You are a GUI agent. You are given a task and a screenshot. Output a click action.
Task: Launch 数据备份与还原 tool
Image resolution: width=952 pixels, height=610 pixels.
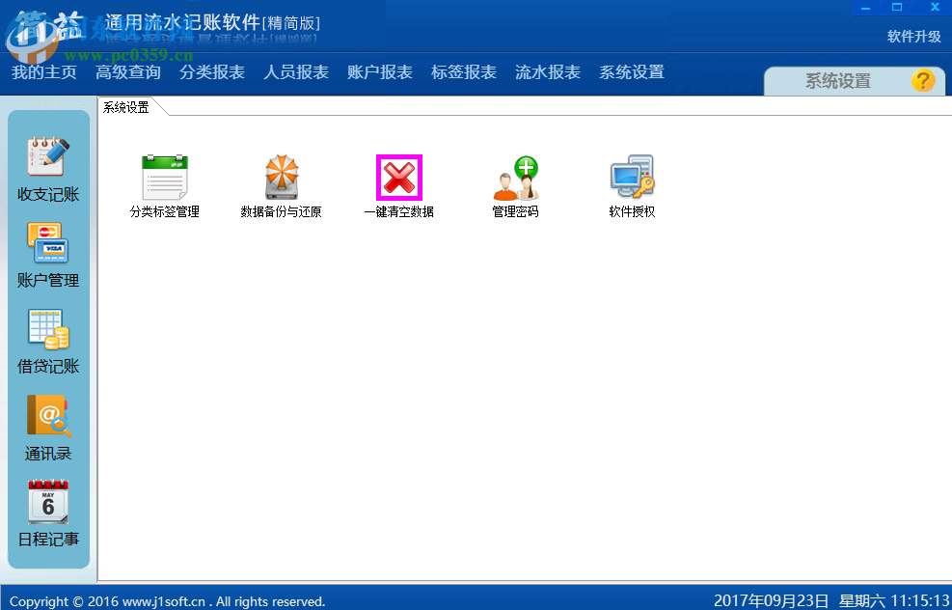coord(281,186)
